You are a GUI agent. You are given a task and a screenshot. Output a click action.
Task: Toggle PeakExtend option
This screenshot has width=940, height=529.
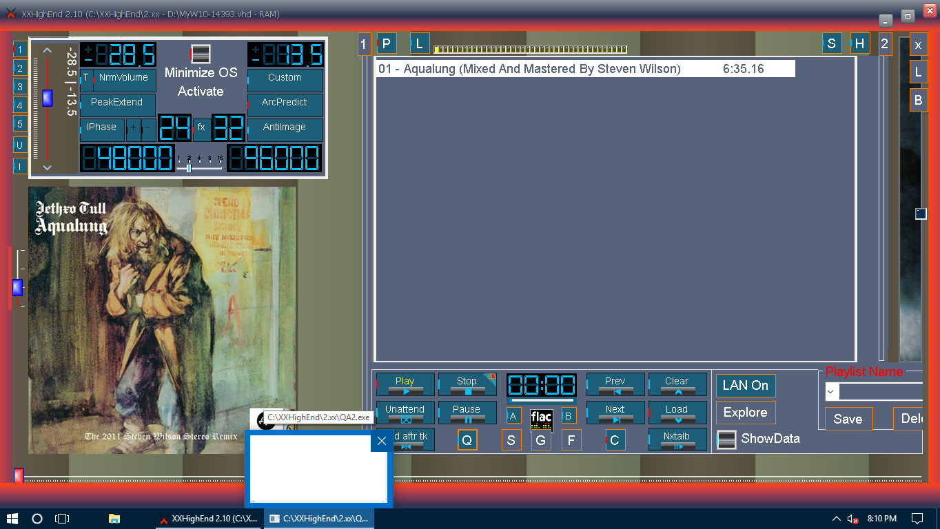point(118,105)
